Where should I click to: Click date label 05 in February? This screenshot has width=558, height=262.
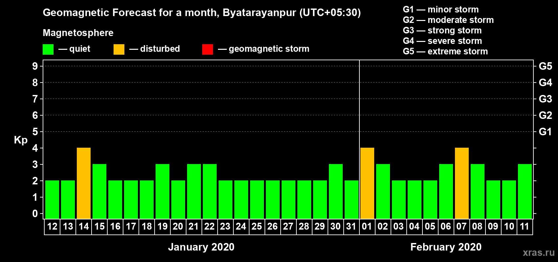430,226
